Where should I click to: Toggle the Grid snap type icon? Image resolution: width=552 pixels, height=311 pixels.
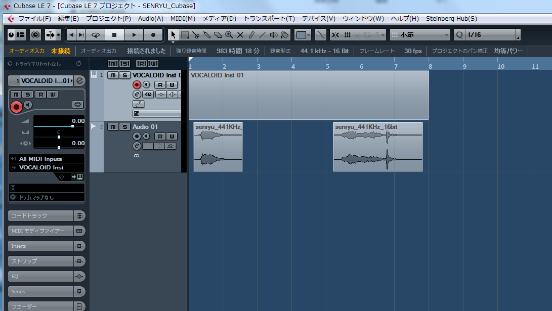[348, 35]
